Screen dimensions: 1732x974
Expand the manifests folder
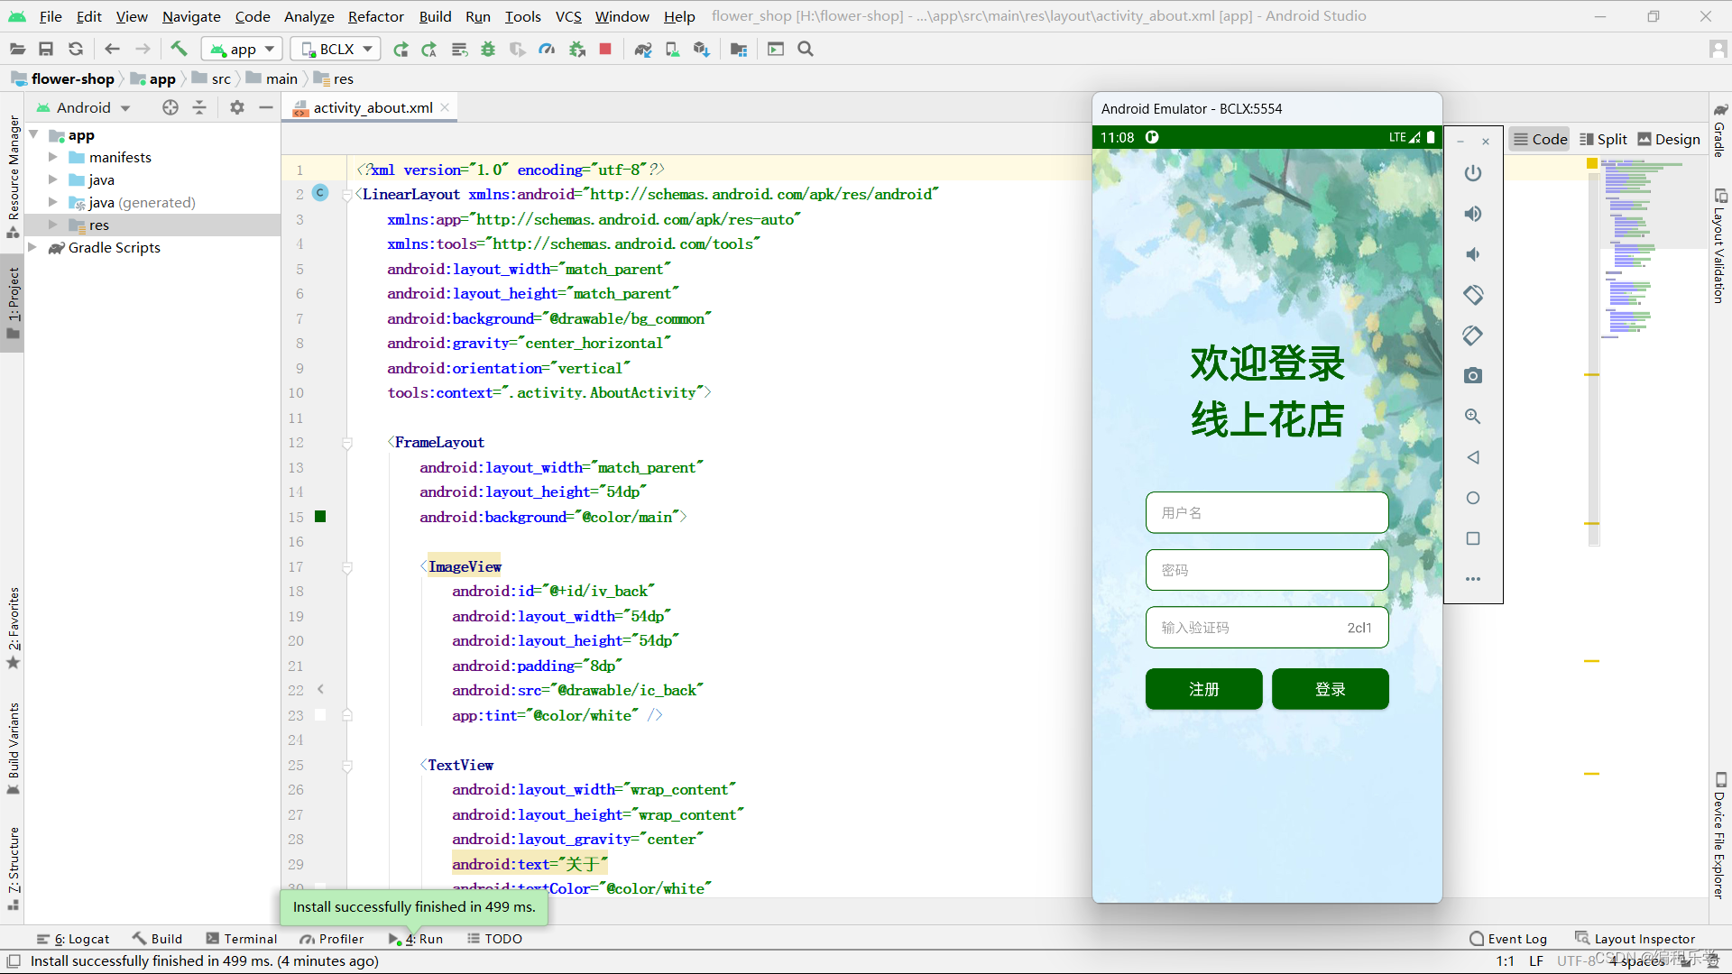click(x=53, y=157)
